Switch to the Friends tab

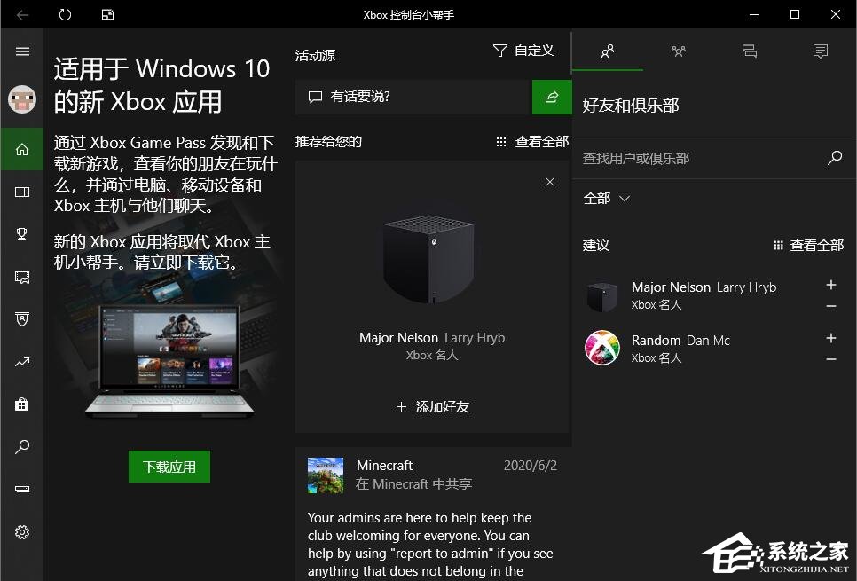(x=607, y=51)
